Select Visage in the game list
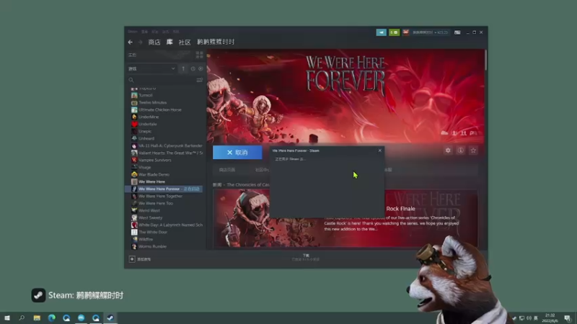This screenshot has height=324, width=577. tap(145, 167)
